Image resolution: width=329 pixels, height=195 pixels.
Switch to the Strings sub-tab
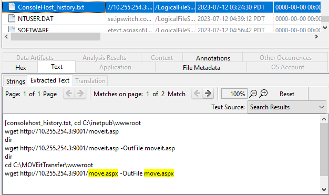(x=16, y=81)
